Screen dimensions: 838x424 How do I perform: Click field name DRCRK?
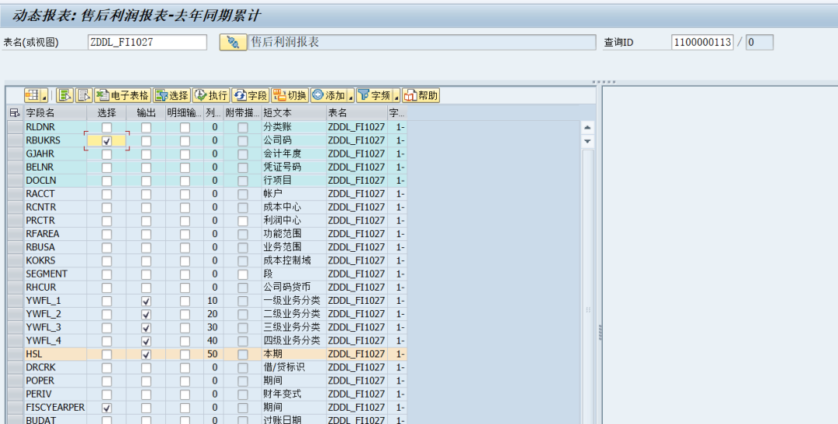click(40, 367)
